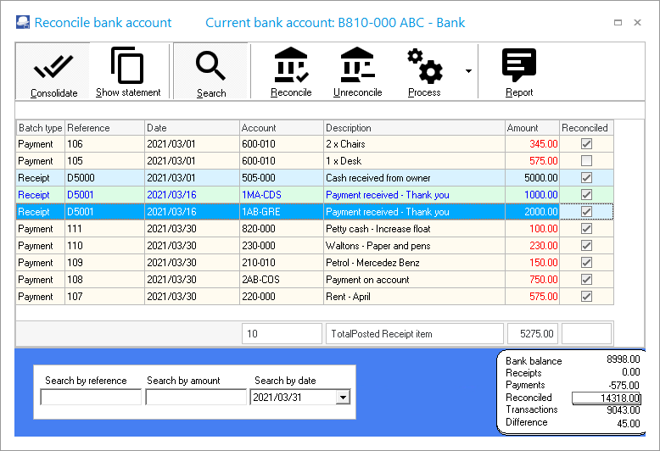
Task: Click the app icon in title bar
Action: (22, 23)
